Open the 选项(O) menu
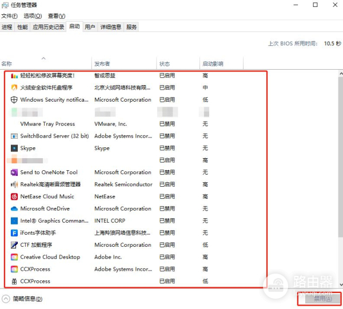The image size is (343, 309). coord(33,16)
